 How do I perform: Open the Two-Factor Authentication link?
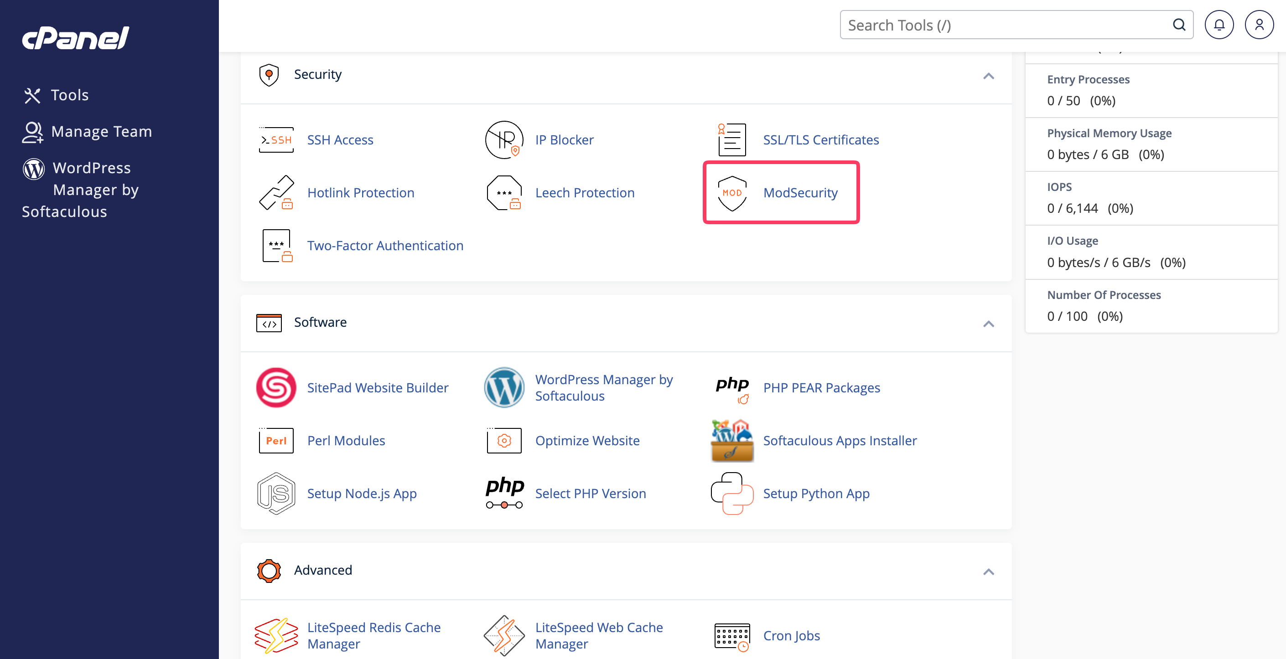point(385,246)
